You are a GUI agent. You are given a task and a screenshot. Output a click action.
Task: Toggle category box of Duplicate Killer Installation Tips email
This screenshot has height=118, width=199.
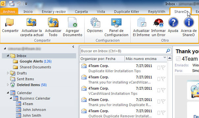click(x=159, y=68)
